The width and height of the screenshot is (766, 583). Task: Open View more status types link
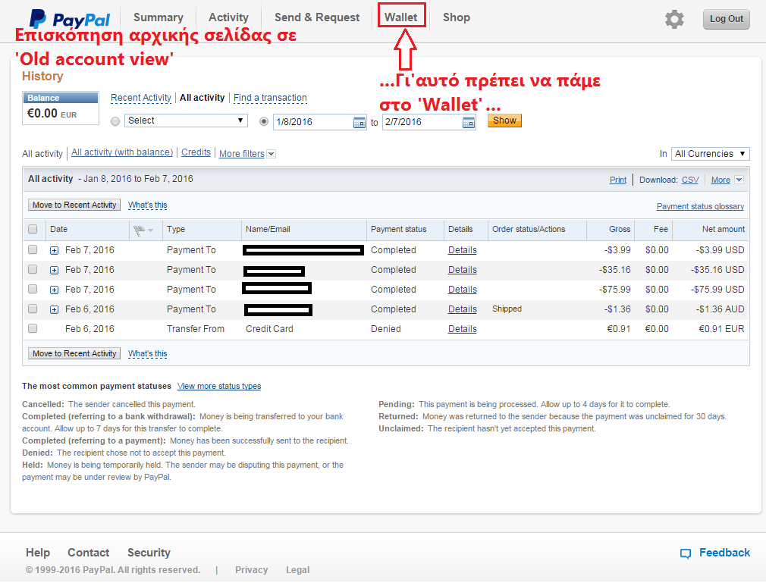pyautogui.click(x=219, y=386)
